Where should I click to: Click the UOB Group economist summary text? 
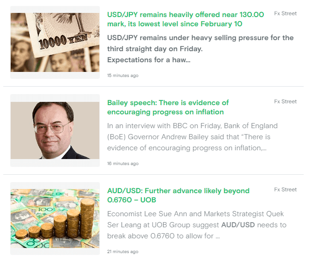coord(197,225)
